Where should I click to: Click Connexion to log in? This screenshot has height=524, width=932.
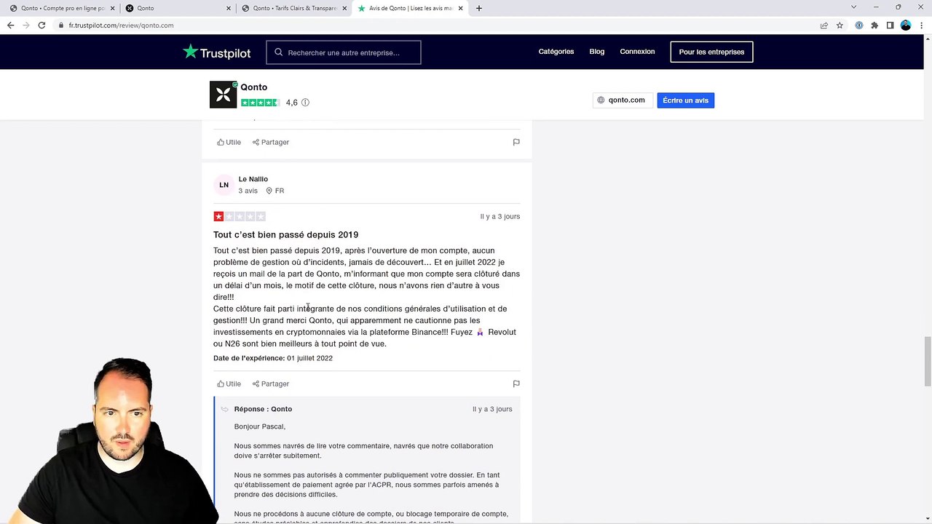click(637, 52)
